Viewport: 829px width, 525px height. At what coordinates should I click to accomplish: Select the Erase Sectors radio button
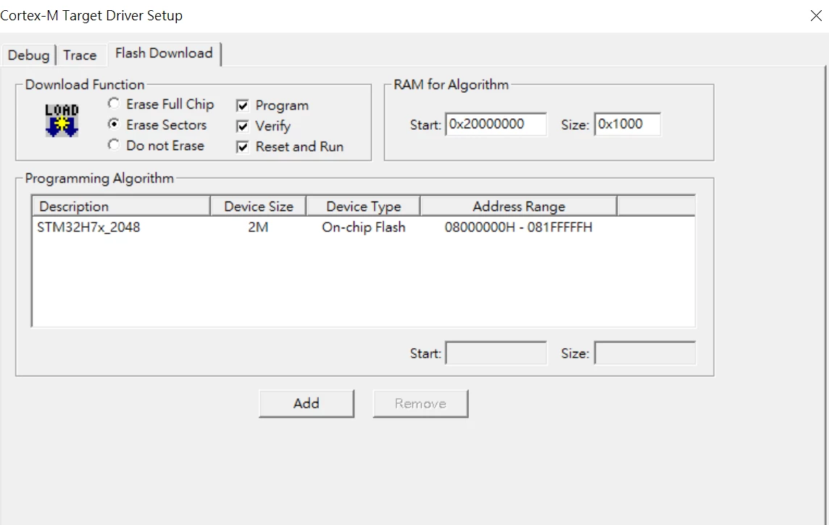[x=114, y=124]
